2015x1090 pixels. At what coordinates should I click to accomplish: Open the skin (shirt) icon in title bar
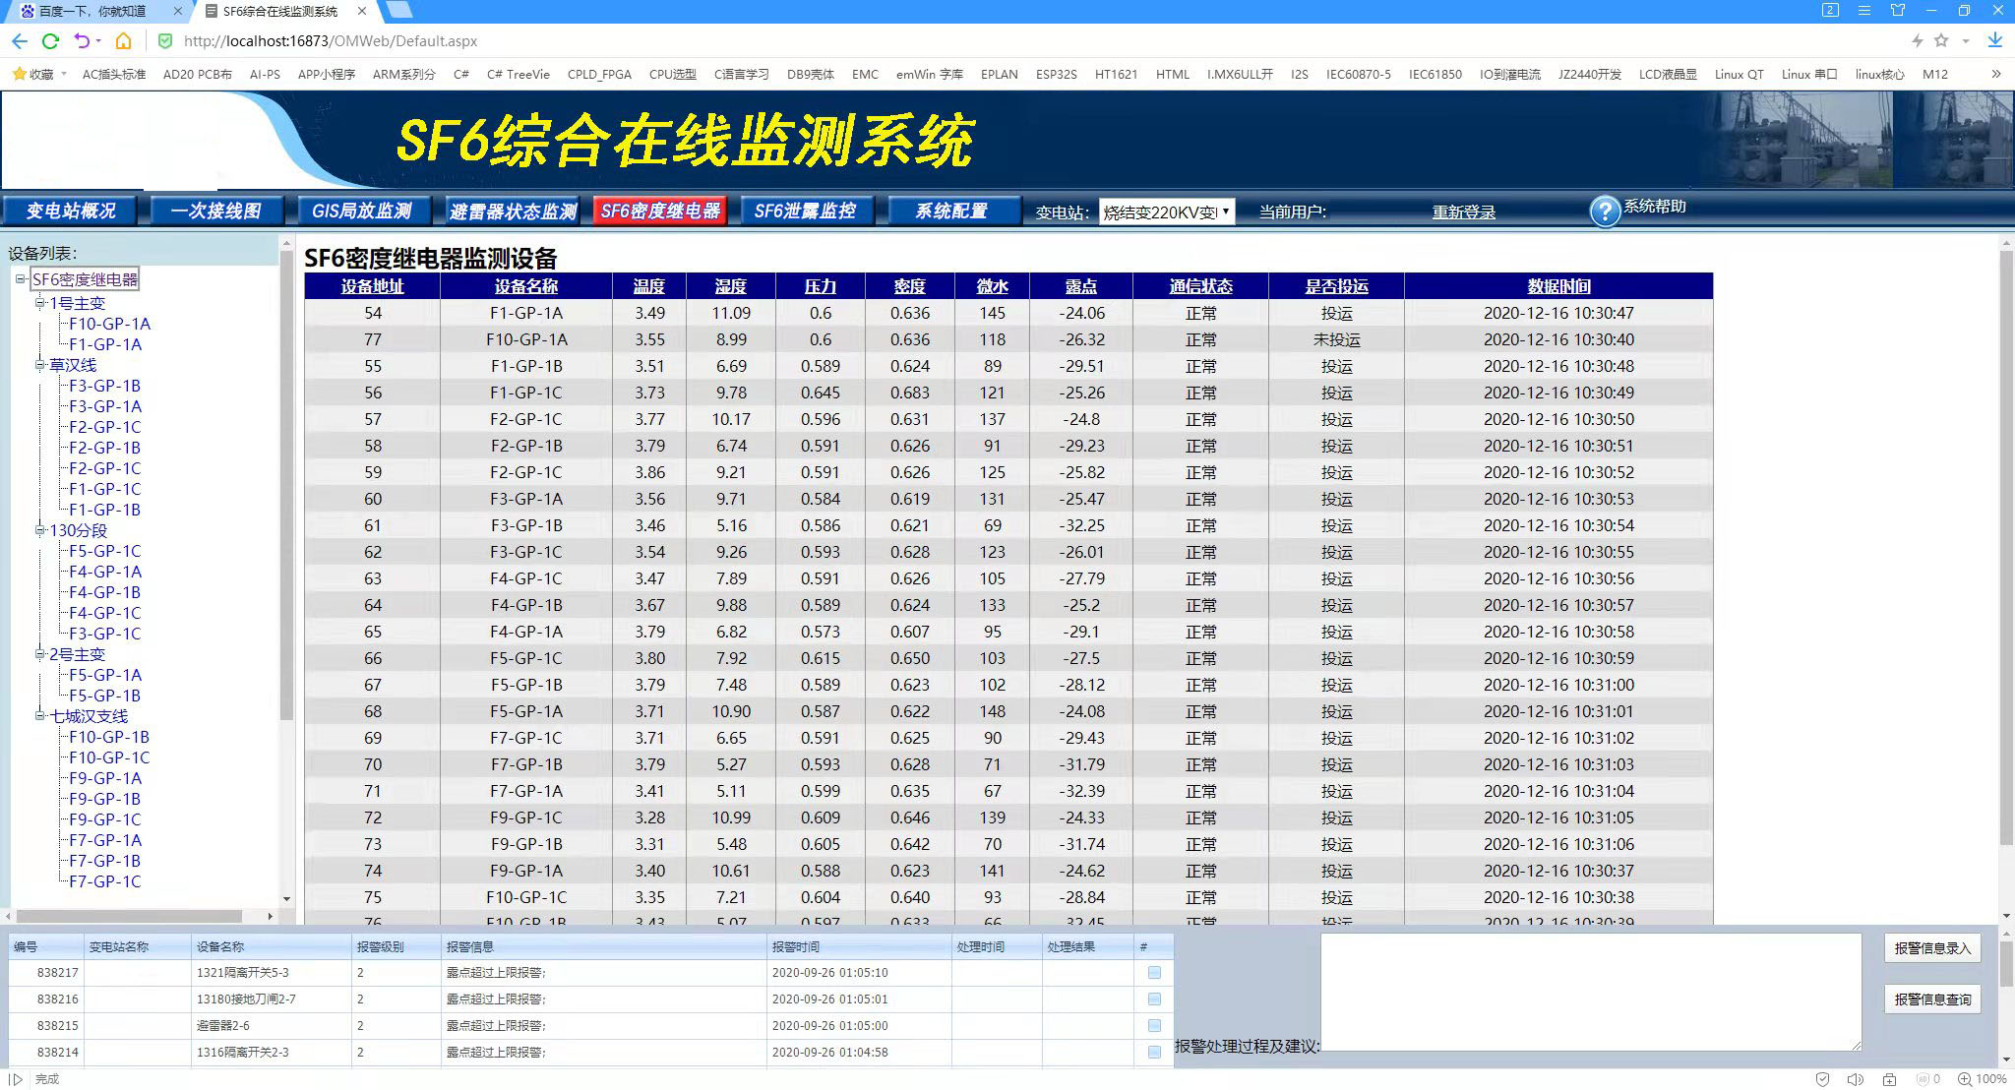1898,10
